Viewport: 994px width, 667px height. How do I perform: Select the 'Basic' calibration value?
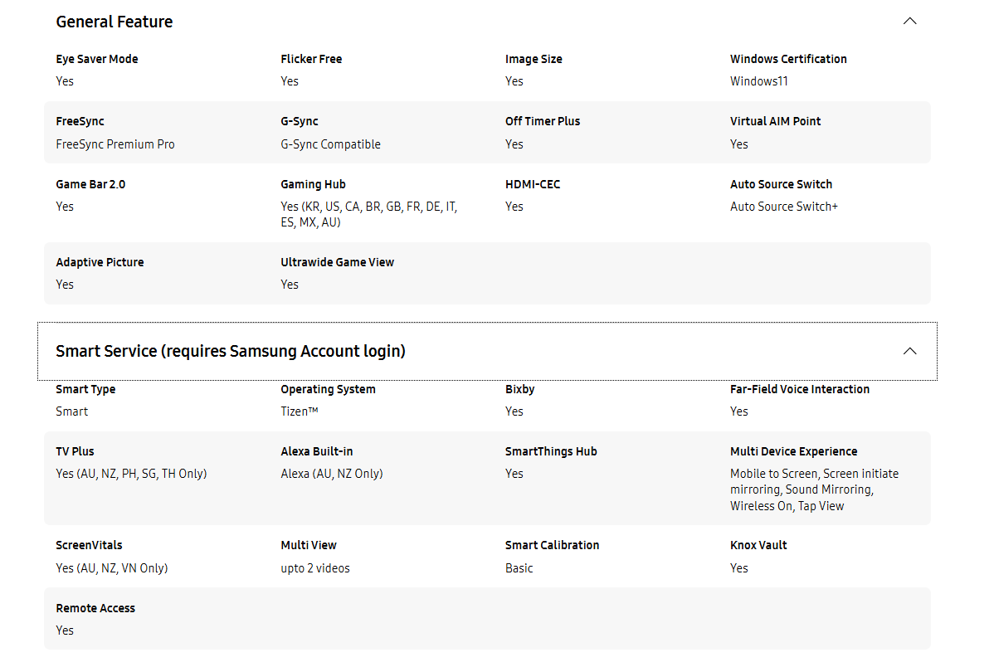519,568
